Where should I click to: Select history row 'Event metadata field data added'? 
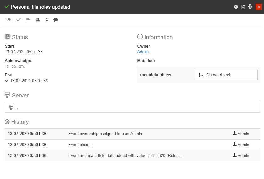[132, 156]
